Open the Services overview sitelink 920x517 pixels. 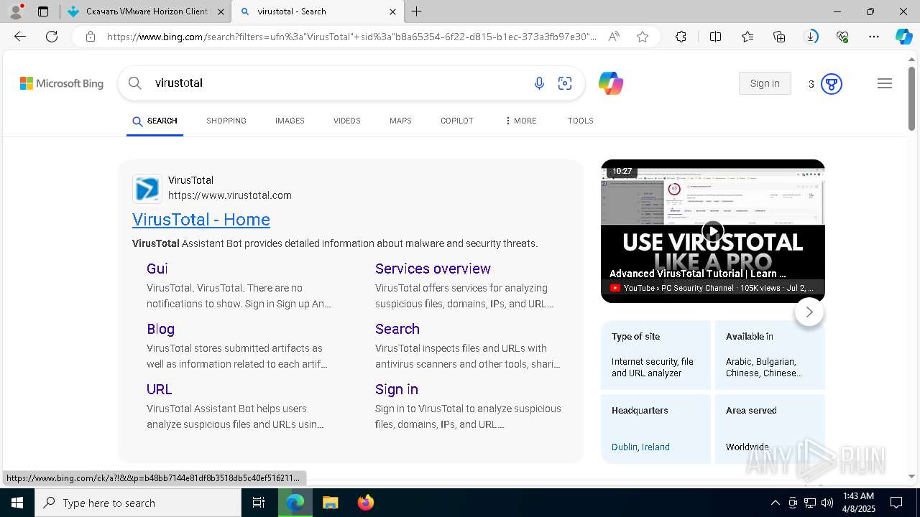[x=433, y=269]
